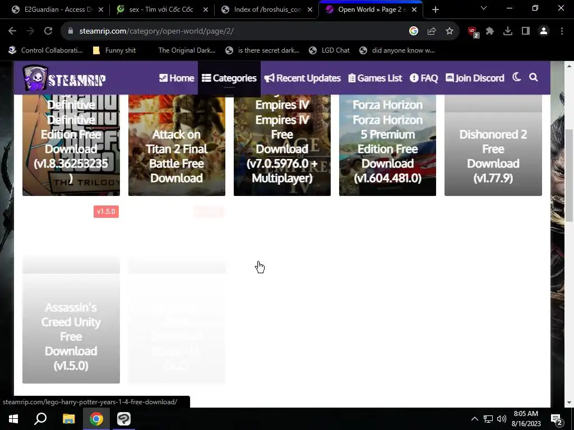Click scrollbar up arrow

pyautogui.click(x=569, y=66)
